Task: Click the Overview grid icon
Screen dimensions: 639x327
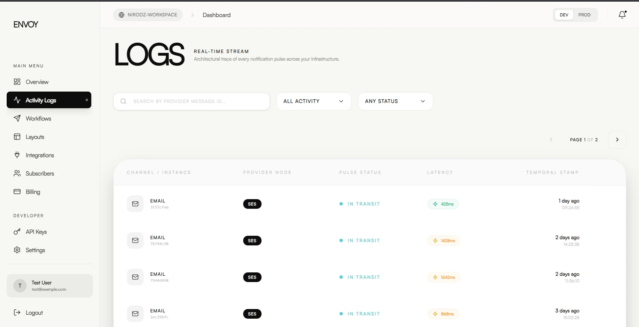Action: (17, 82)
